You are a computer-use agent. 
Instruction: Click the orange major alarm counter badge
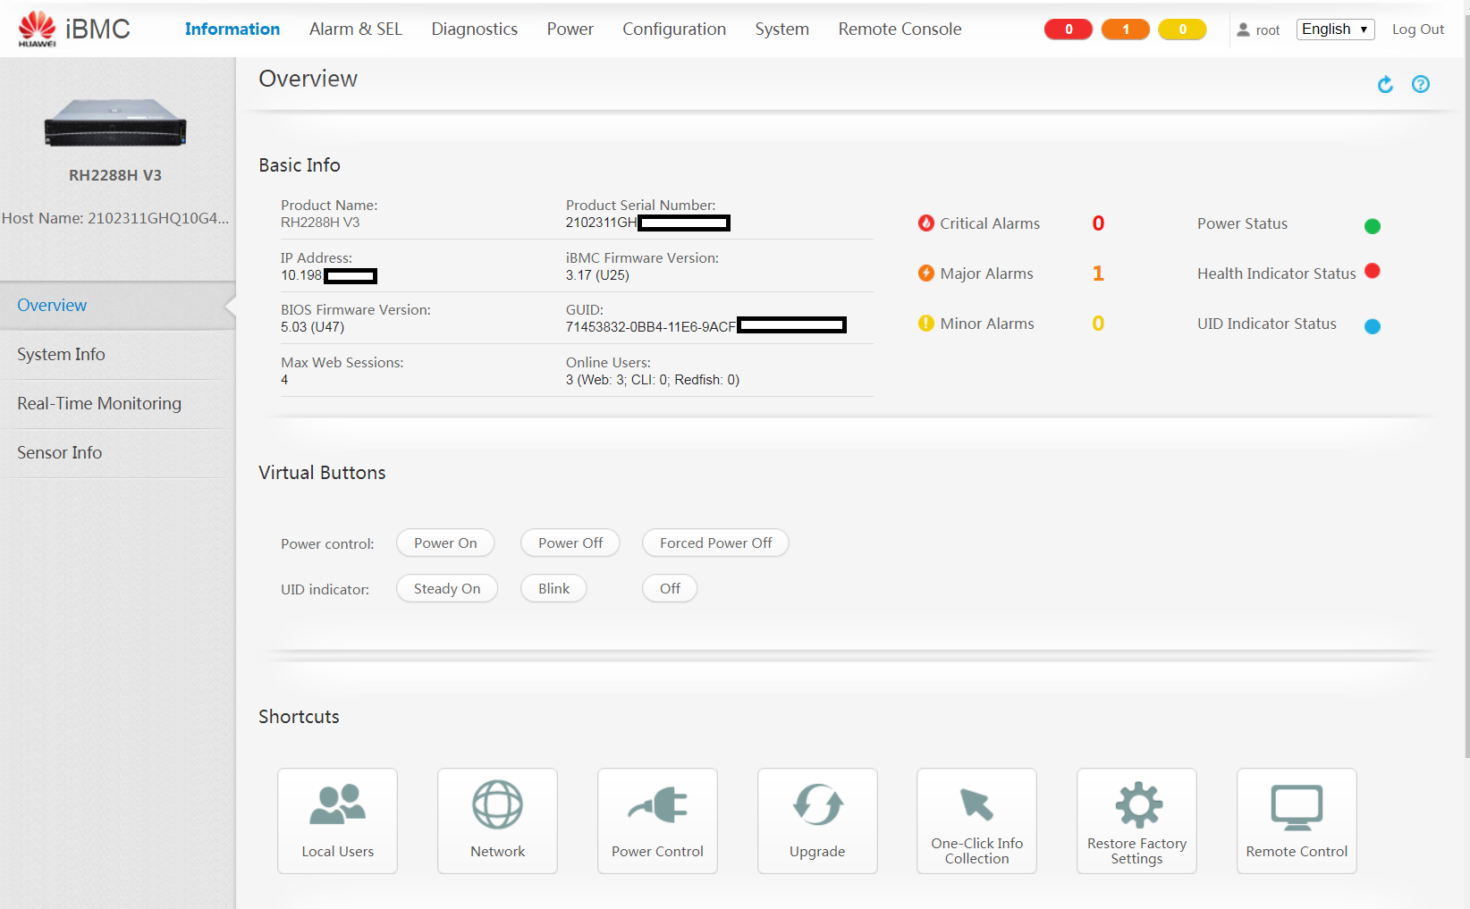(1126, 29)
